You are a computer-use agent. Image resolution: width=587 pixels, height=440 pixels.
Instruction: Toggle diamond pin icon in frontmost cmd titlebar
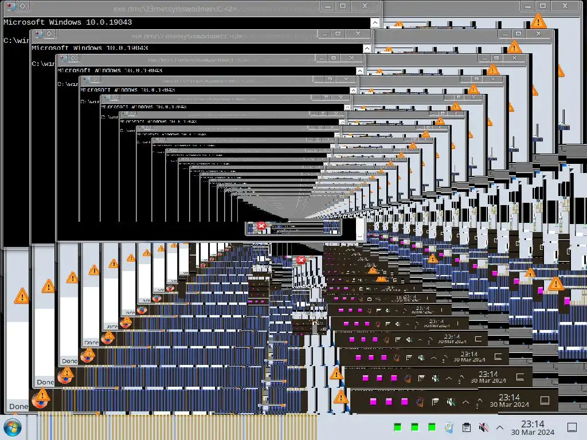pyautogui.click(x=23, y=6)
